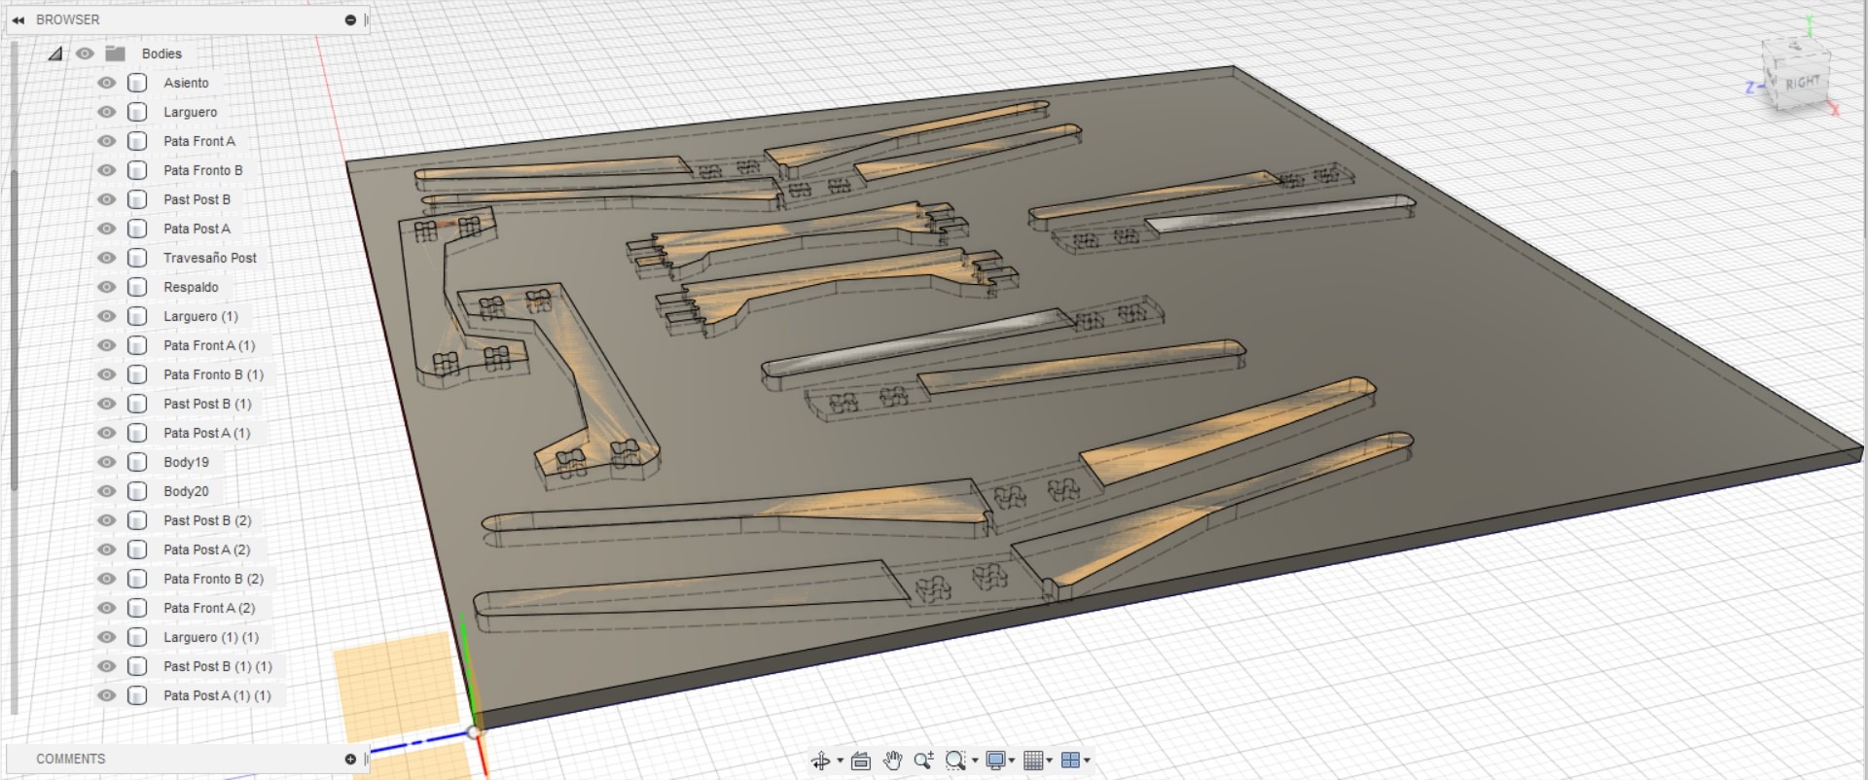Click the Browser panel minus collapse button
Viewport: 1868px width, 780px height.
tap(350, 19)
